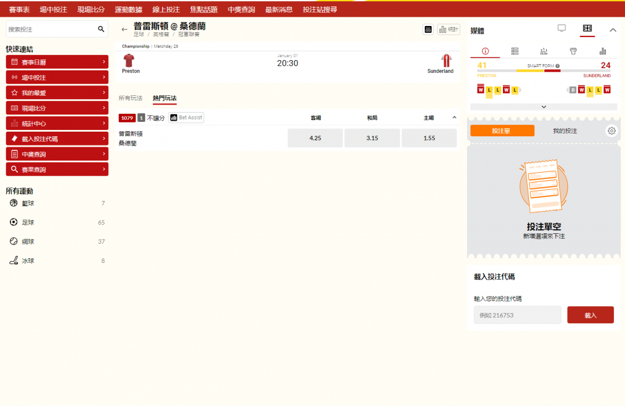Click the search magnifier icon
Image resolution: width=625 pixels, height=406 pixels.
pos(101,29)
